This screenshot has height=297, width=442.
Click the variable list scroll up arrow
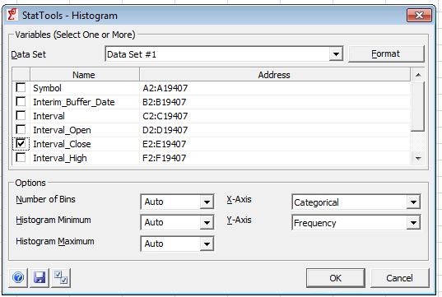pyautogui.click(x=418, y=75)
